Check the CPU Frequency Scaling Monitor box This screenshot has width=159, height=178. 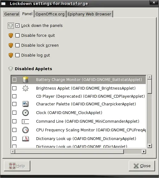(15, 130)
